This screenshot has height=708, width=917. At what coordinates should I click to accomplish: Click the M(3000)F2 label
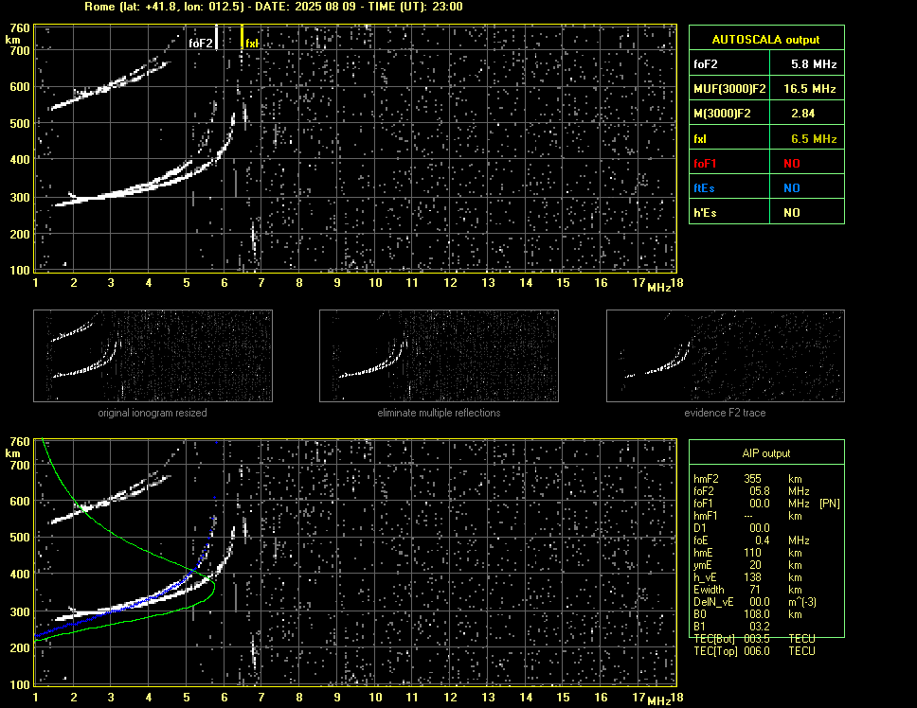click(x=722, y=114)
